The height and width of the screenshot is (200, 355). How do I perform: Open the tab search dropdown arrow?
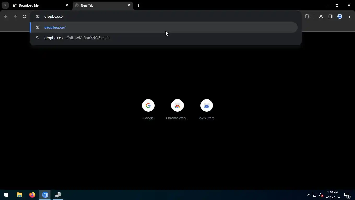(5, 5)
